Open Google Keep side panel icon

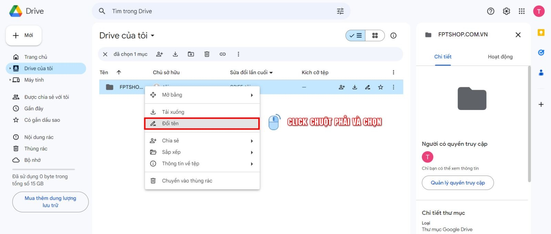pyautogui.click(x=541, y=33)
